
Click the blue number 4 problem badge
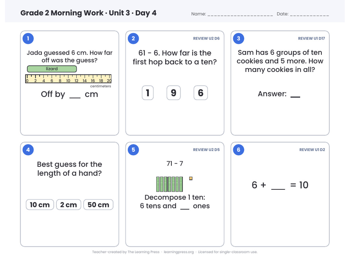click(28, 150)
